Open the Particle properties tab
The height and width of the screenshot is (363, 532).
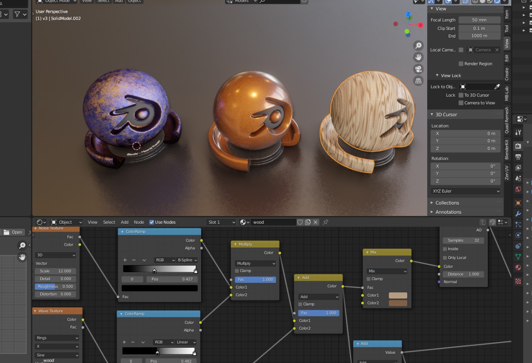point(518,225)
